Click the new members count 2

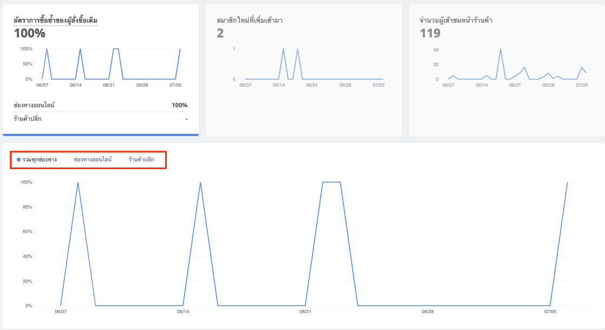(220, 33)
